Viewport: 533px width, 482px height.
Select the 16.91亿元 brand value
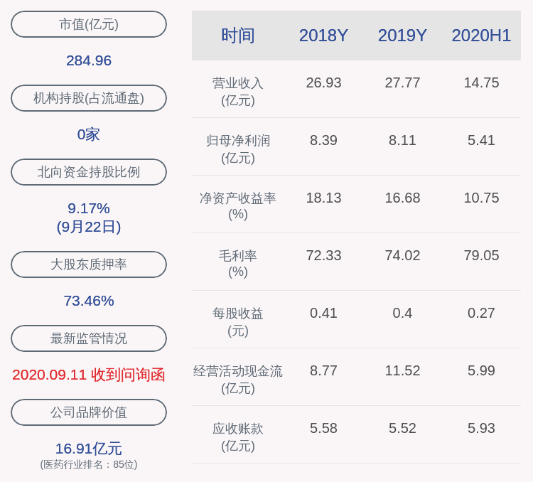coord(89,449)
